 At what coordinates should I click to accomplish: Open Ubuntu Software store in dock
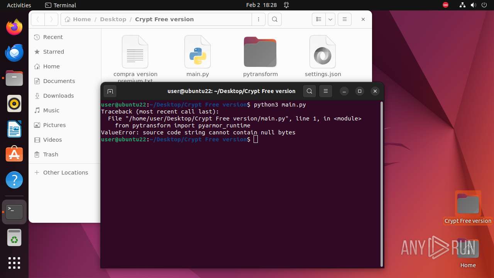click(14, 154)
